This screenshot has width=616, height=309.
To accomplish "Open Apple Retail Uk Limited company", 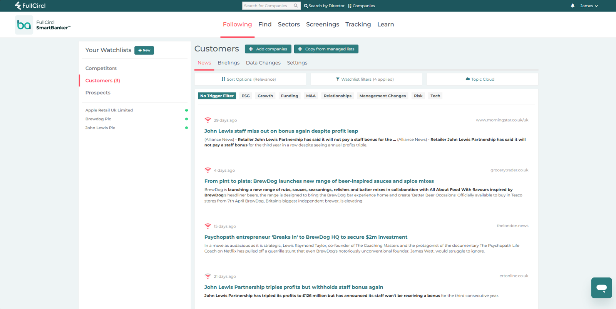I will [x=109, y=110].
